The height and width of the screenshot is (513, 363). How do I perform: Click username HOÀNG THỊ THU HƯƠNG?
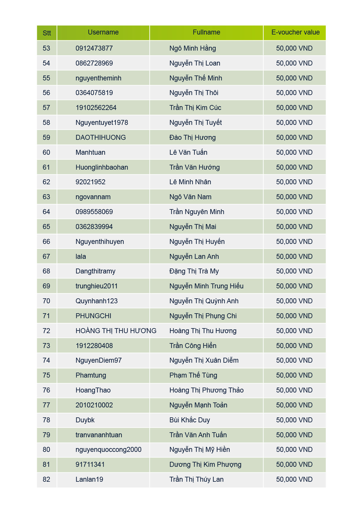[x=116, y=331]
